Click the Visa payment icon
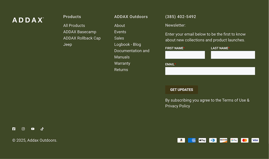Image resolution: width=269 pixels, height=159 pixels. 255,140
